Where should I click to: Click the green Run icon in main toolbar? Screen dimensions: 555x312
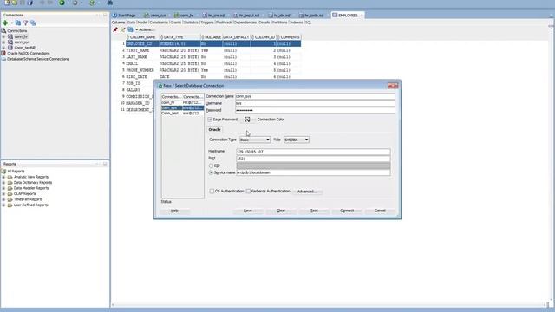(62, 3)
